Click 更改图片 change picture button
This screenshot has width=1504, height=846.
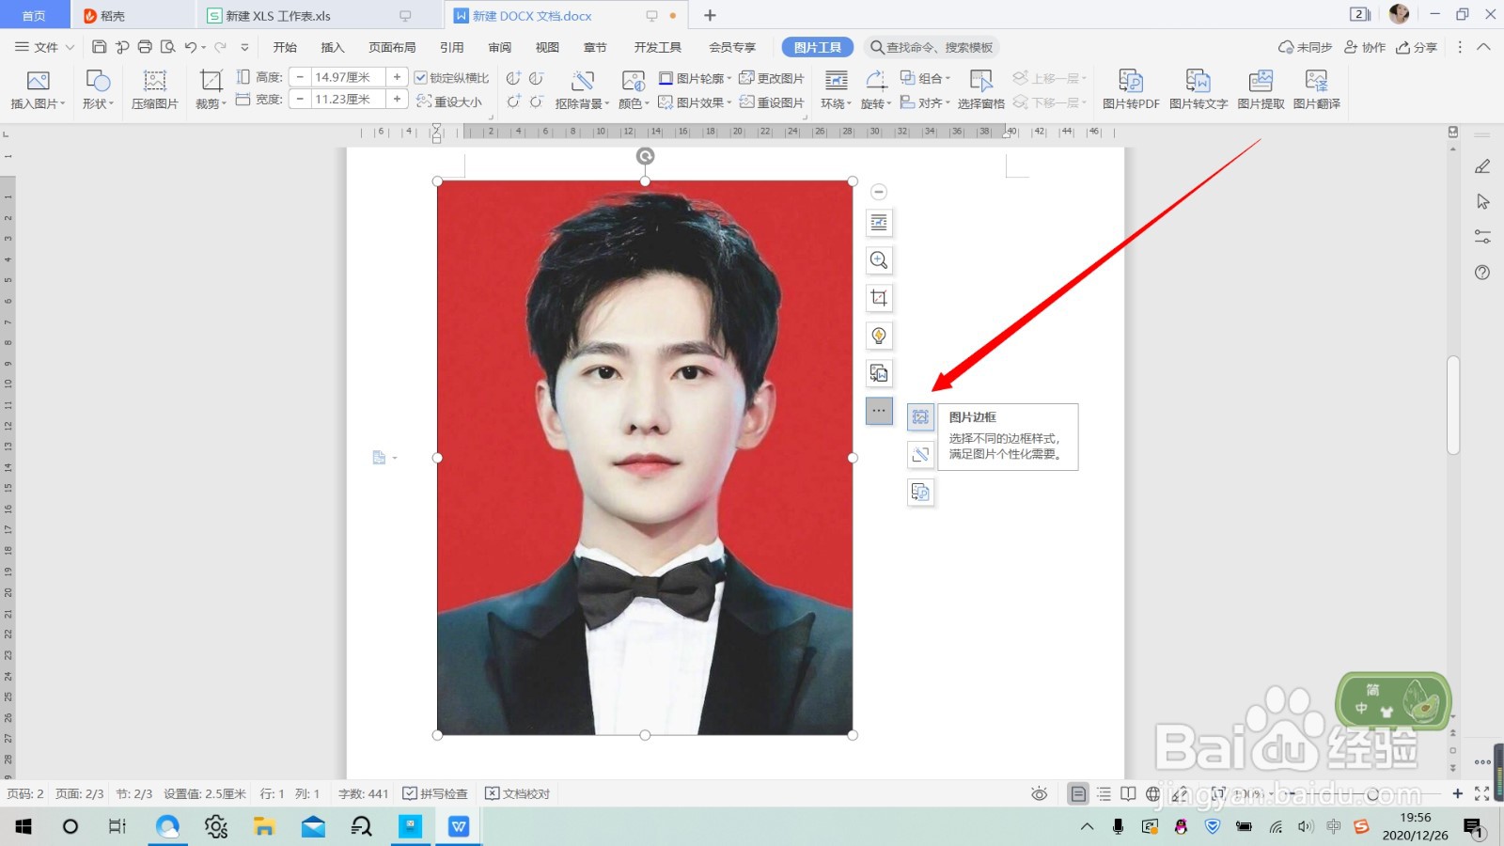click(772, 78)
